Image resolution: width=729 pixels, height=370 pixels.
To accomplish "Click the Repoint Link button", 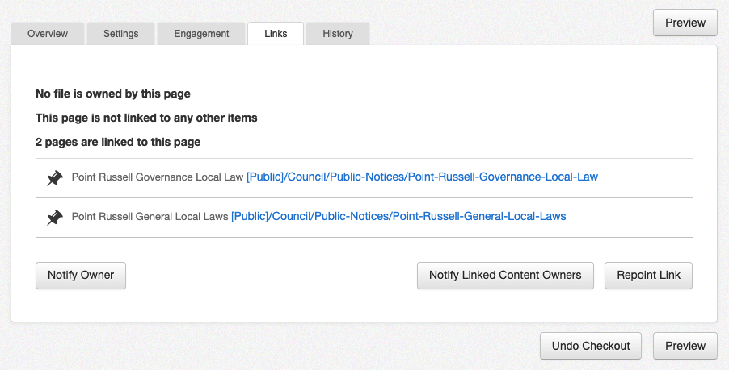I will 648,275.
